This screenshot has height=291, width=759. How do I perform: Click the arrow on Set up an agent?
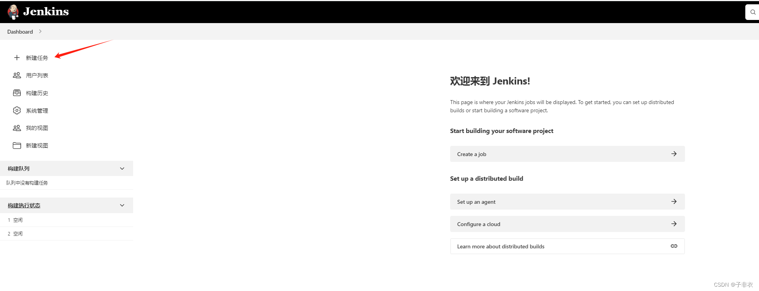pos(674,201)
